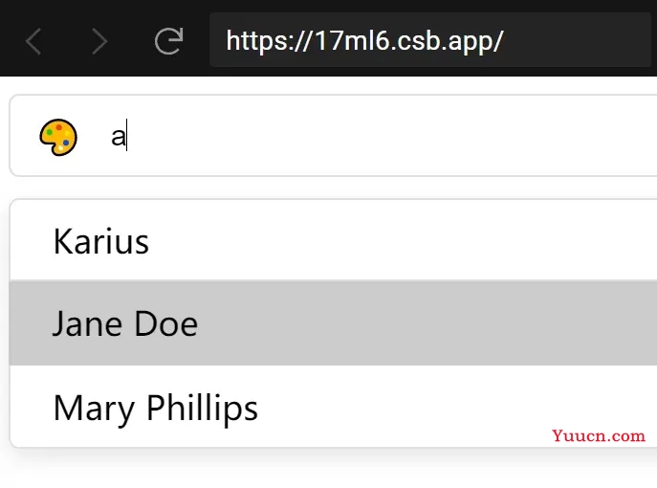Click into the search field containing "a"
The width and height of the screenshot is (657, 488).
point(333,136)
